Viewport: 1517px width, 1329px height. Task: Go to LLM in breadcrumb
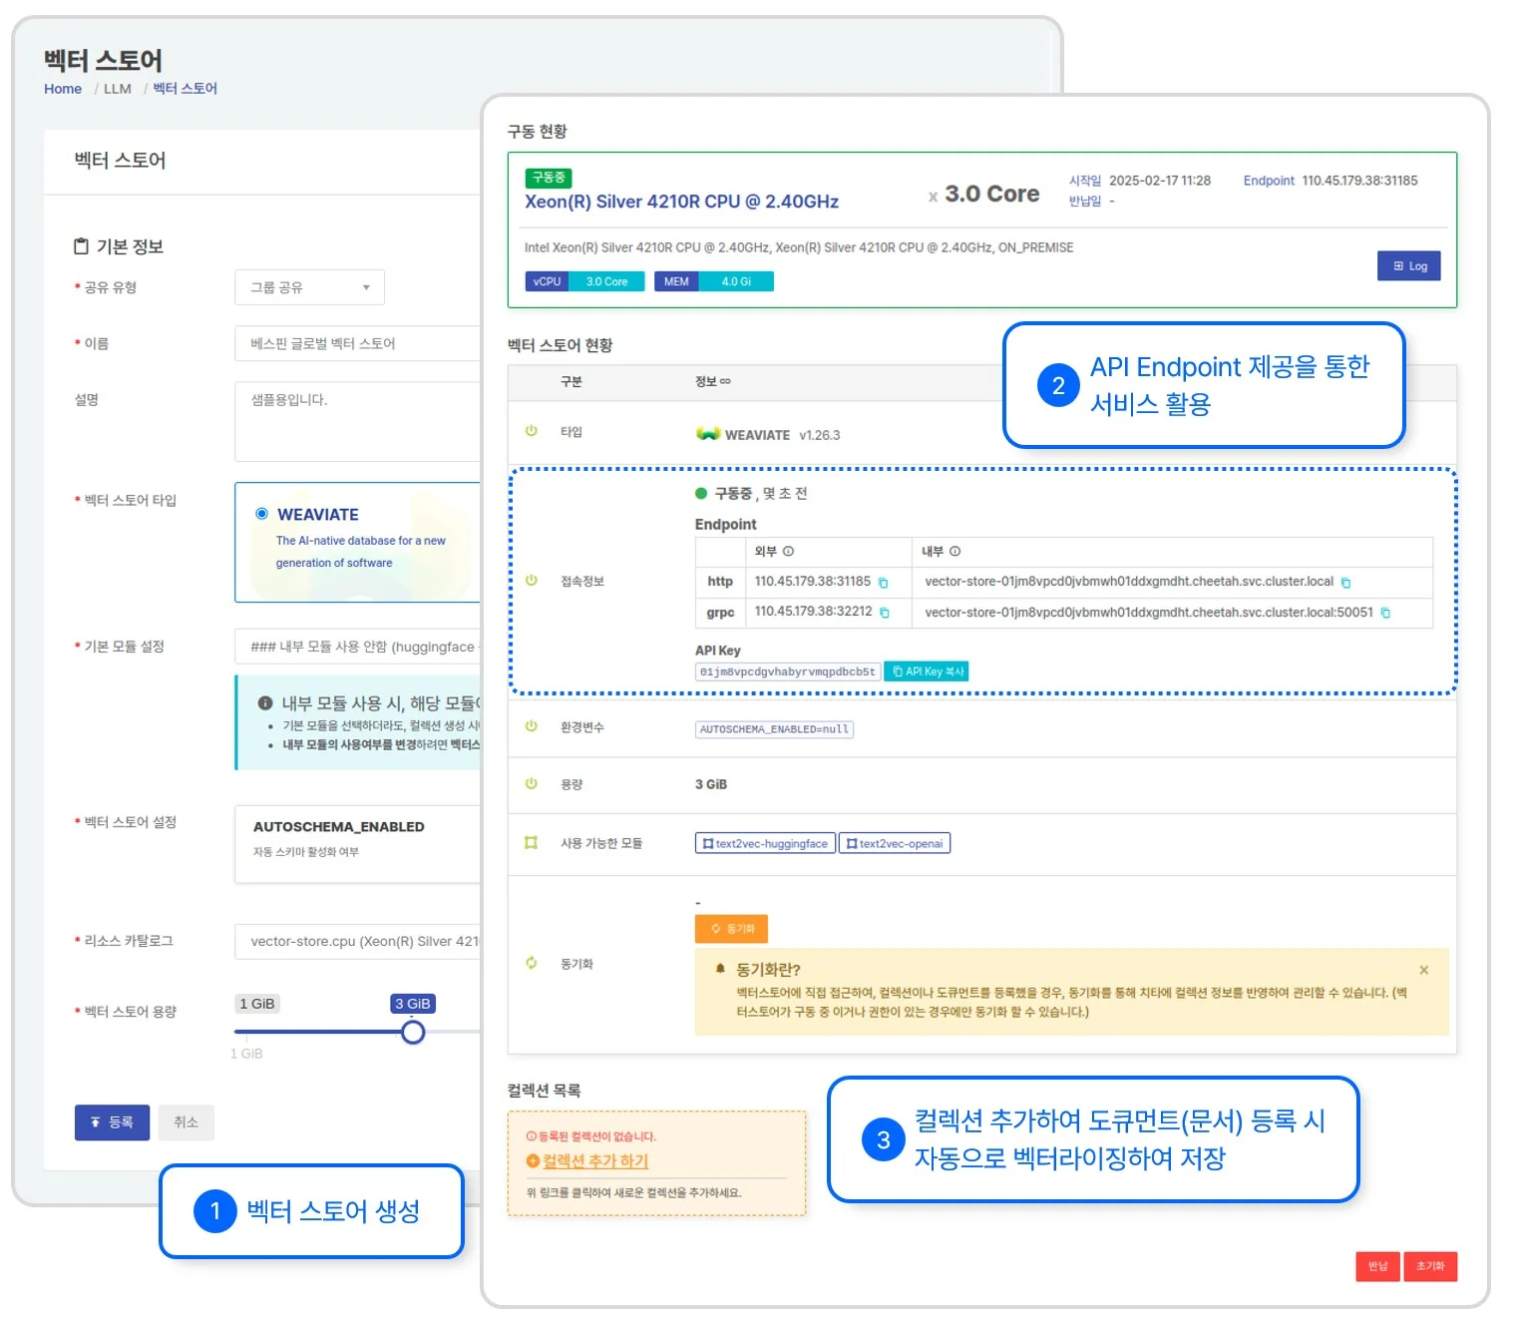click(x=118, y=89)
